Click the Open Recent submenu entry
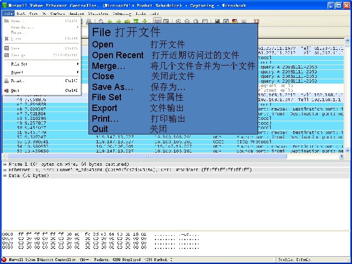The width and height of the screenshot is (352, 264). click(42, 27)
